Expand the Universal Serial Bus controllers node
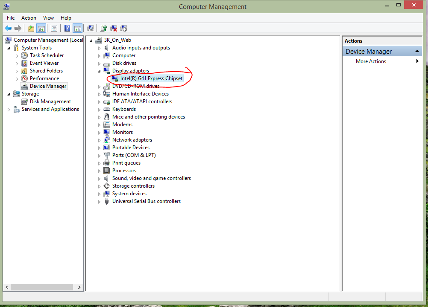The height and width of the screenshot is (307, 428). (99, 201)
